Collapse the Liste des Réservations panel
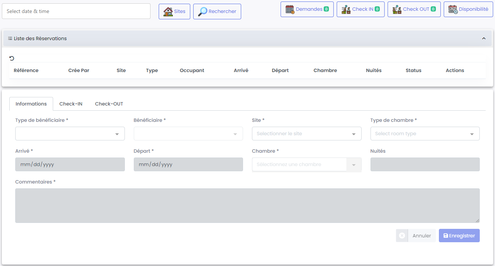495x266 pixels. click(483, 38)
